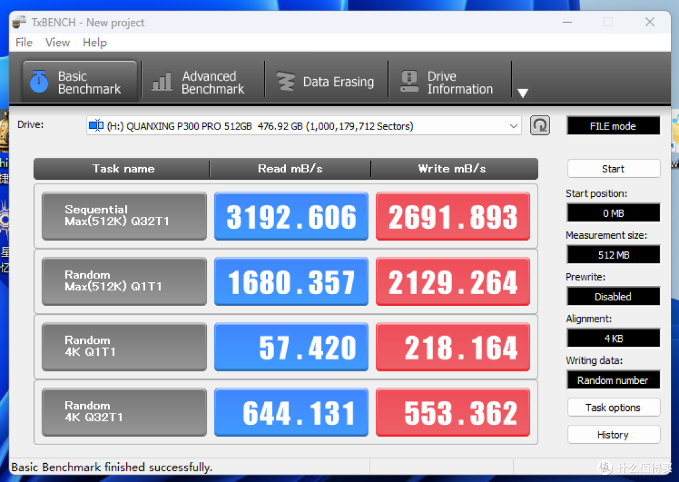679x482 pixels.
Task: Click the FILE mode button
Action: (614, 126)
